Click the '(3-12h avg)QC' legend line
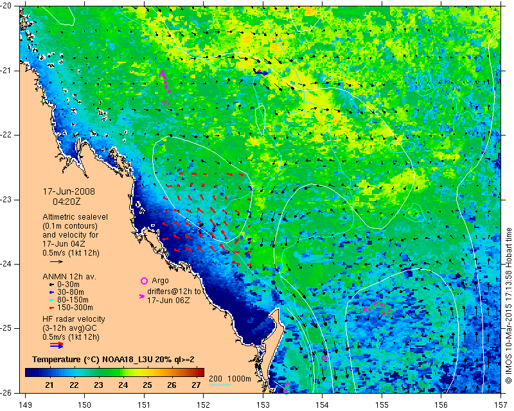514x411 pixels. pos(70,328)
